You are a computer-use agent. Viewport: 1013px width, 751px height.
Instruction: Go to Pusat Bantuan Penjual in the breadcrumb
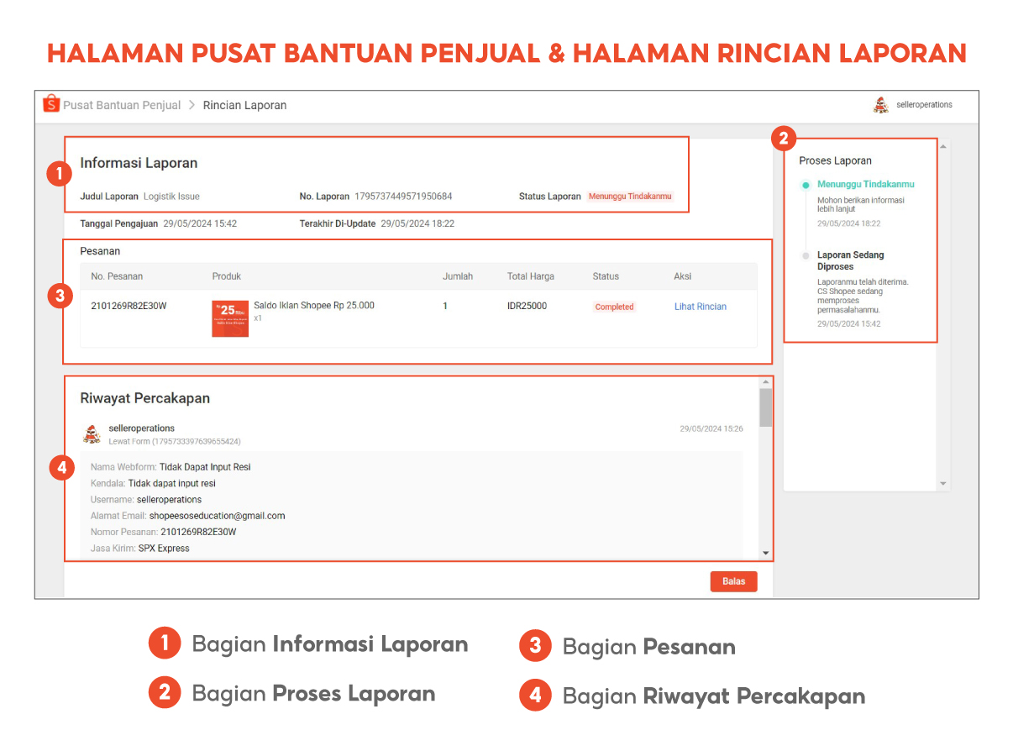click(121, 105)
